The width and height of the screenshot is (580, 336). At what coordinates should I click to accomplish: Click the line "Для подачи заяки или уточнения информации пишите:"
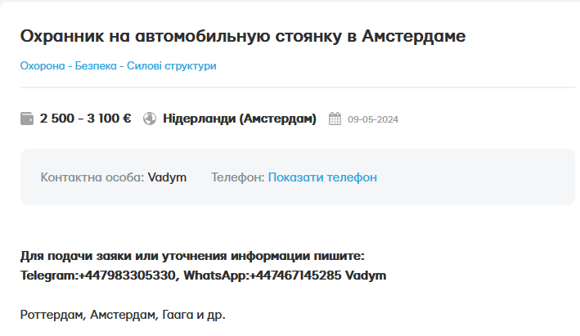coord(192,256)
